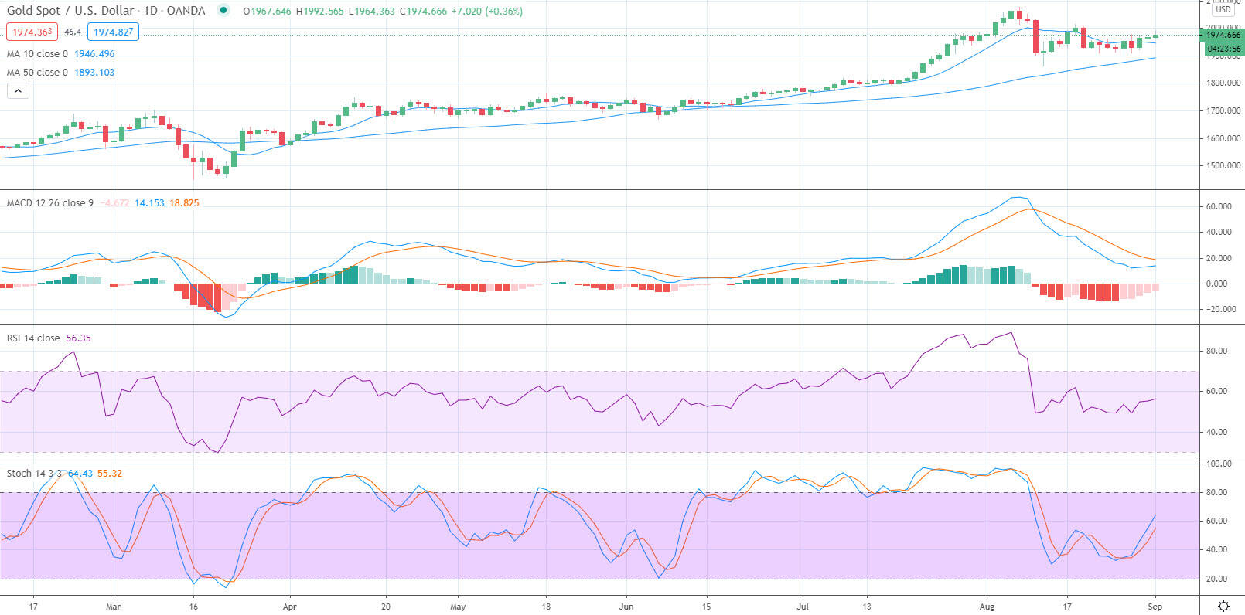Open the USD currency selector
Screen dimensions: 1245x615
[1223, 9]
